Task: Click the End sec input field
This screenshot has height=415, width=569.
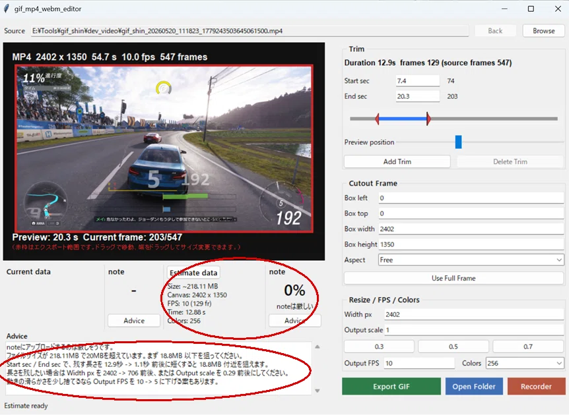Action: tap(417, 96)
